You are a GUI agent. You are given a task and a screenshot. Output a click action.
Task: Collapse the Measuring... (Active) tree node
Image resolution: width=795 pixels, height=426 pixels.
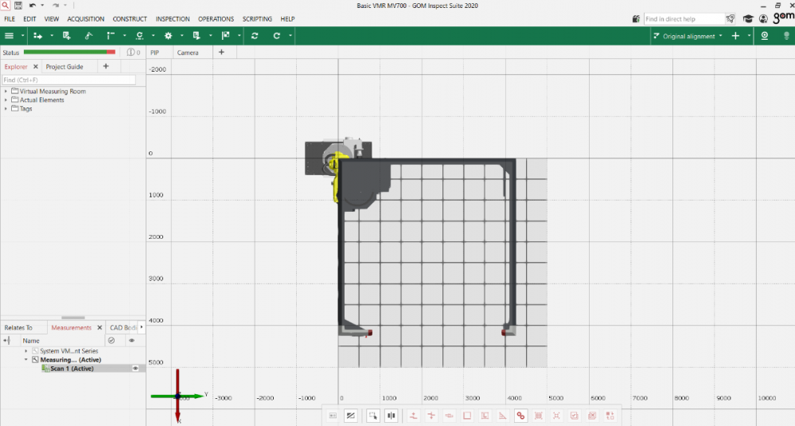click(25, 360)
